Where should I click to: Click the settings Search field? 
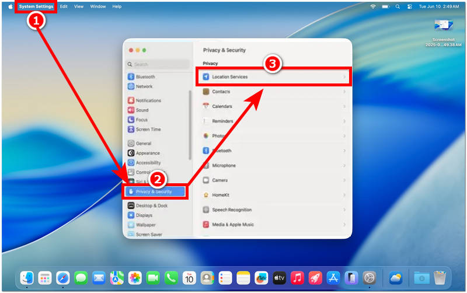click(x=158, y=64)
